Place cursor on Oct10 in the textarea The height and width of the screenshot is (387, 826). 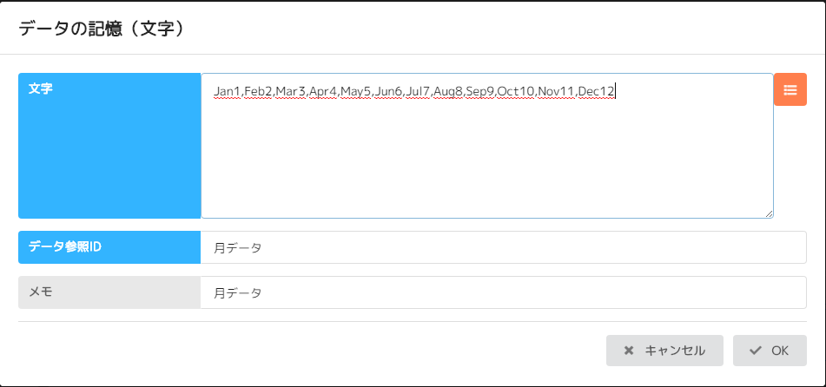point(516,92)
